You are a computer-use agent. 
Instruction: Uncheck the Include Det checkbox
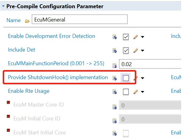126,51
